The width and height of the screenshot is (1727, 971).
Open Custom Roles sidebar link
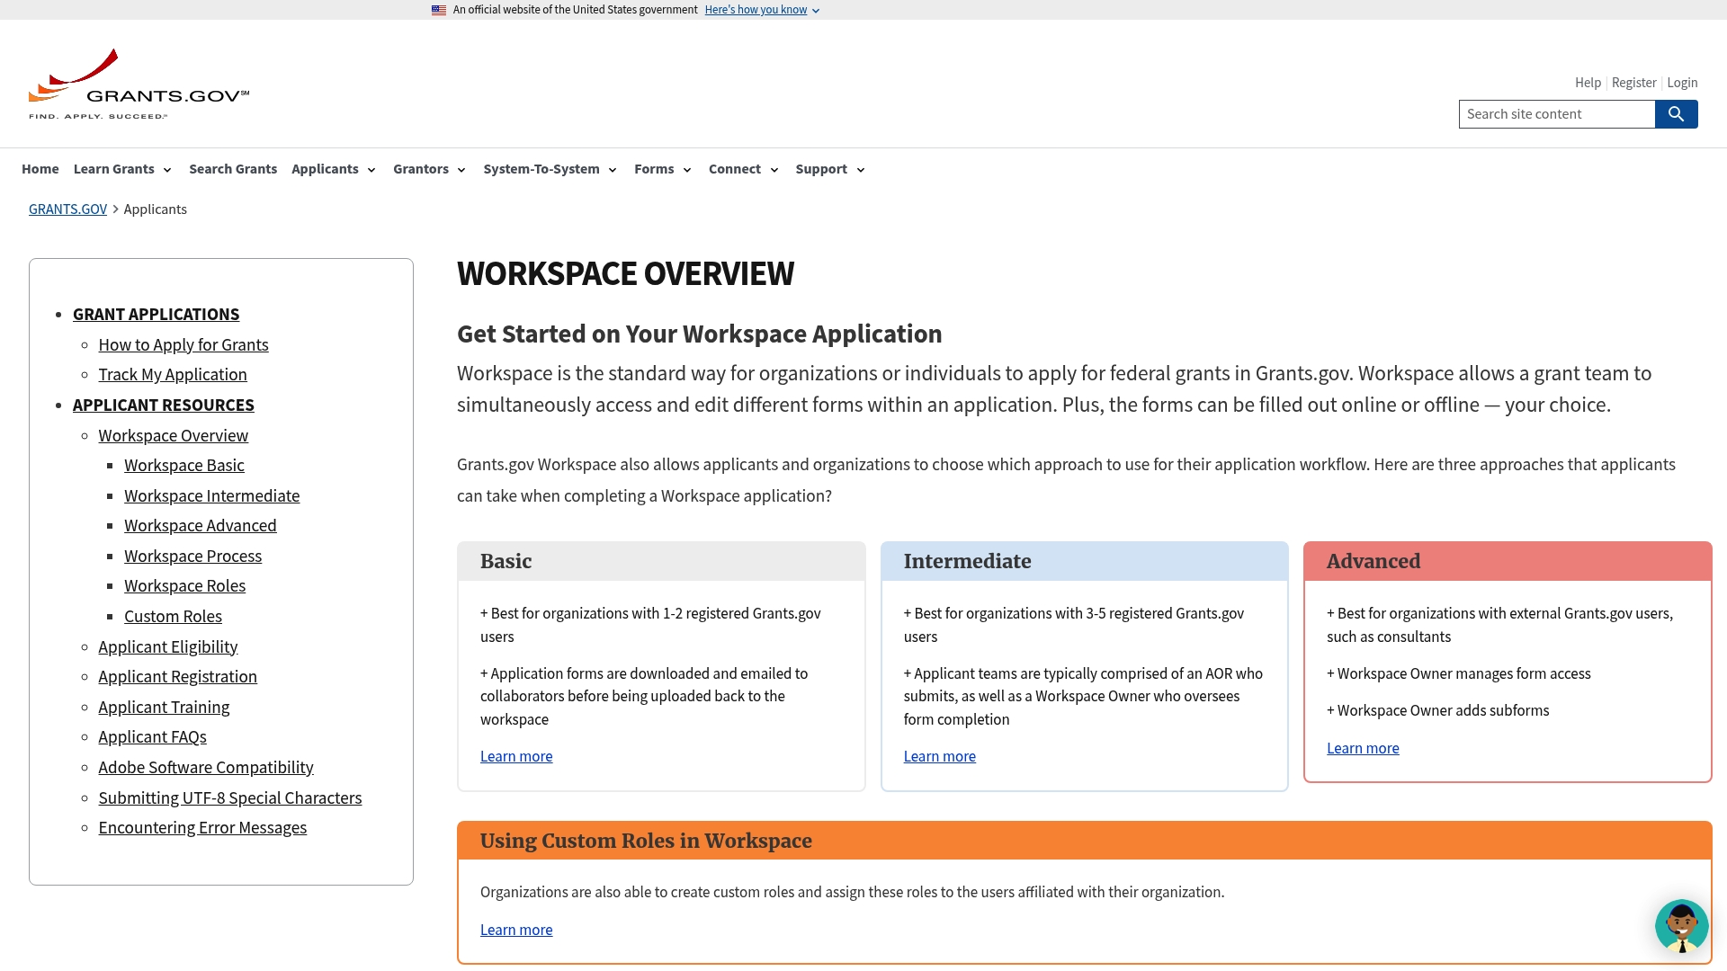173,617
